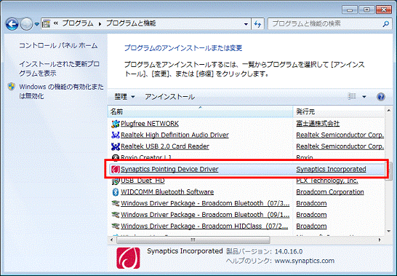Select Synaptics Pointing Device Driver entry
The height and width of the screenshot is (276, 397).
click(169, 169)
